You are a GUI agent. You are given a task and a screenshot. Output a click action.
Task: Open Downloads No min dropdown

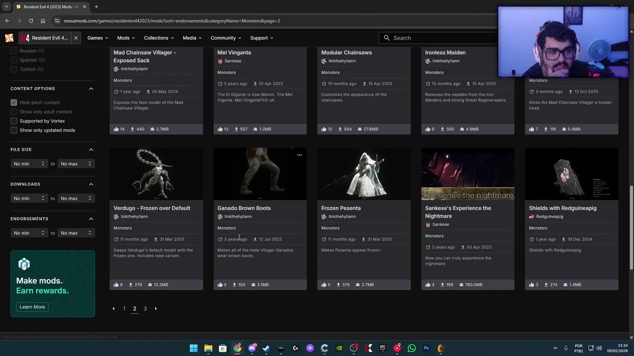pyautogui.click(x=29, y=198)
